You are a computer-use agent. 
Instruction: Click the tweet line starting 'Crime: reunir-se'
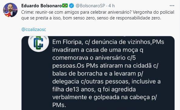point(98,12)
